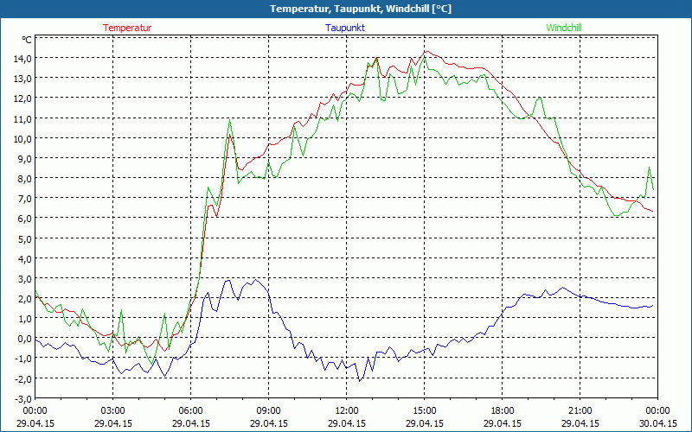Click the blue Taupunkt legend label
The width and height of the screenshot is (692, 432).
point(345,28)
